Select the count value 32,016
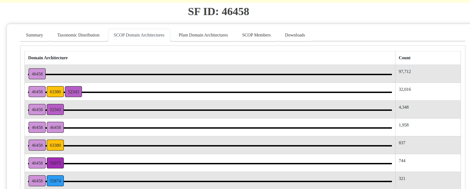This screenshot has width=470, height=189. tap(405, 89)
